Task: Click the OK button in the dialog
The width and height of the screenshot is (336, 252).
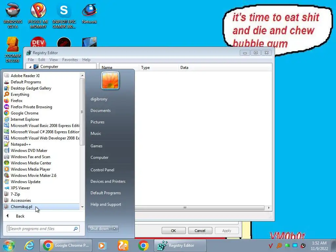Action: (174, 231)
